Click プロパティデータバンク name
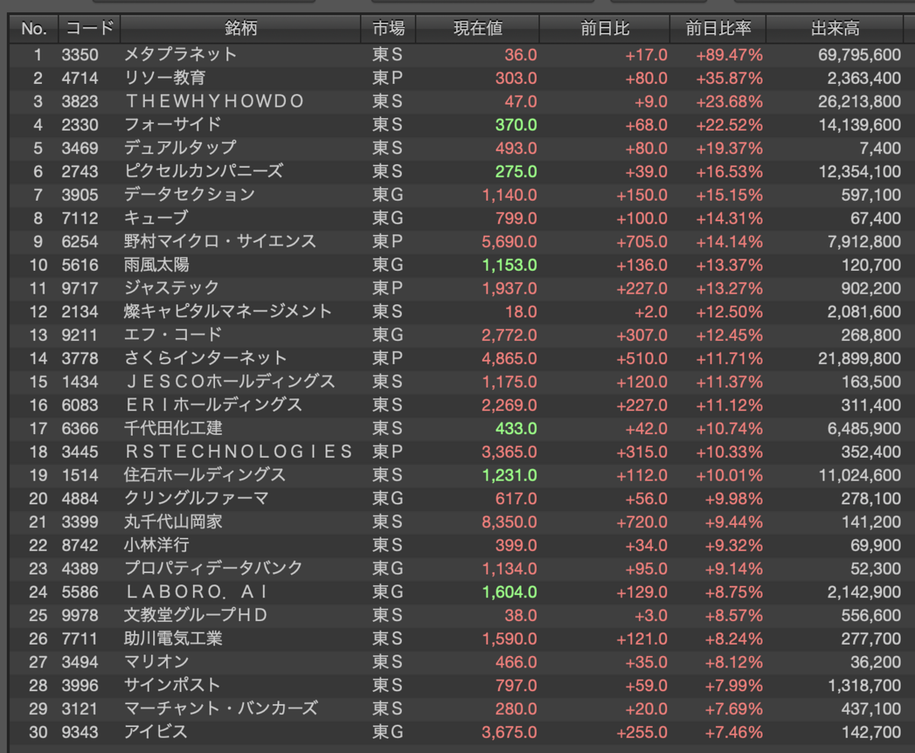The width and height of the screenshot is (915, 753). [x=213, y=568]
